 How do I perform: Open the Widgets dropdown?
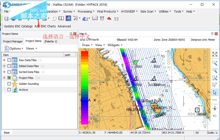(115, 45)
